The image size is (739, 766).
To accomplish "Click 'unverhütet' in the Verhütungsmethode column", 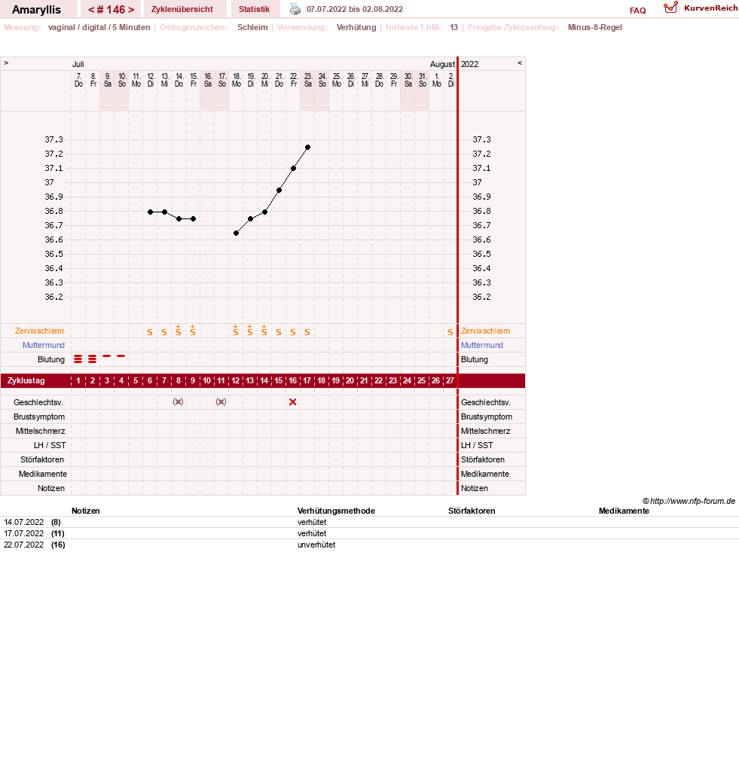I will click(x=316, y=545).
